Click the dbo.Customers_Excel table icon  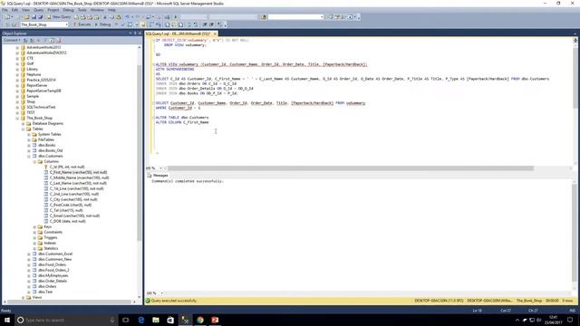tap(34, 254)
